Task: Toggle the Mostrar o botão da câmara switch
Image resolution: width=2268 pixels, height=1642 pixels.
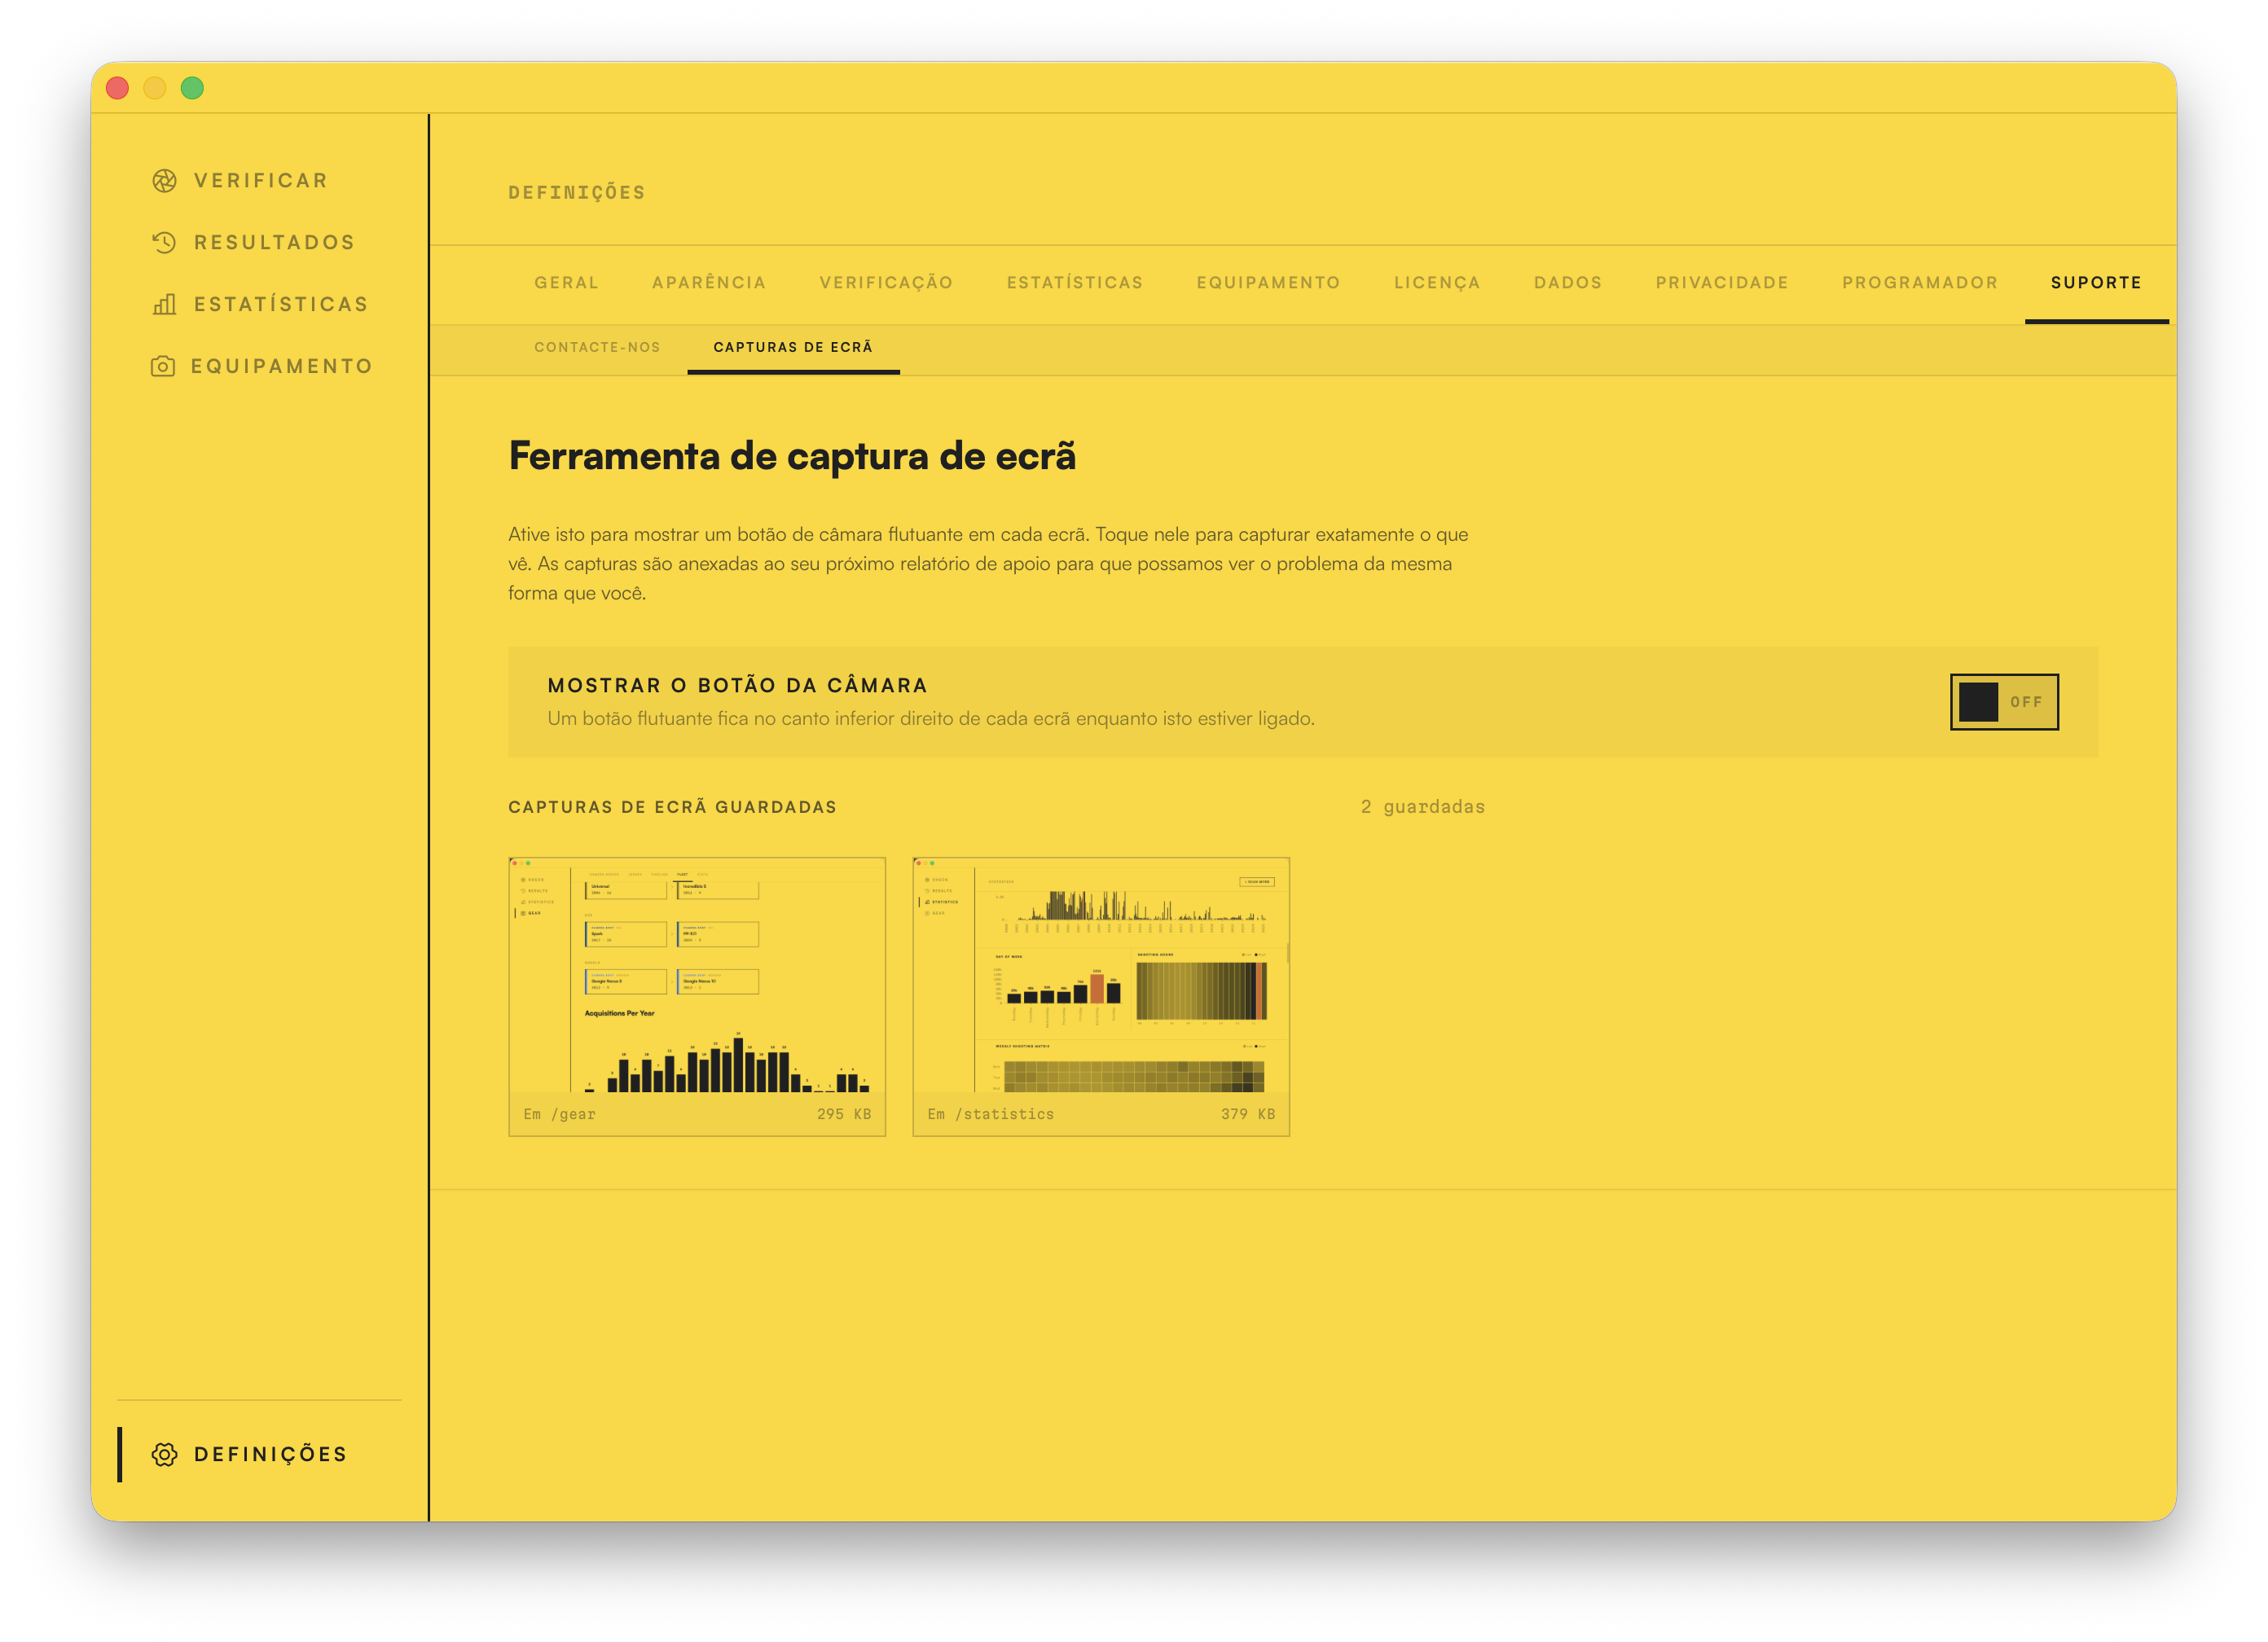Action: pos(2004,702)
